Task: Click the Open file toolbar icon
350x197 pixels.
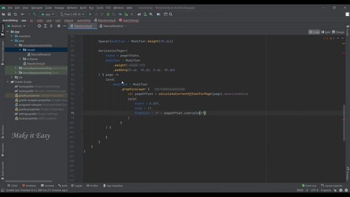Action: click(3, 14)
